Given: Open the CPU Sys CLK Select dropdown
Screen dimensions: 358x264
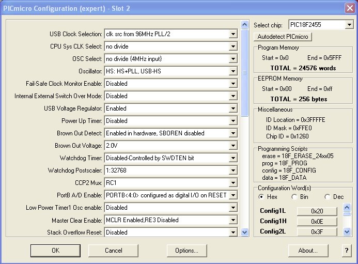Looking at the screenshot, I should point(233,46).
